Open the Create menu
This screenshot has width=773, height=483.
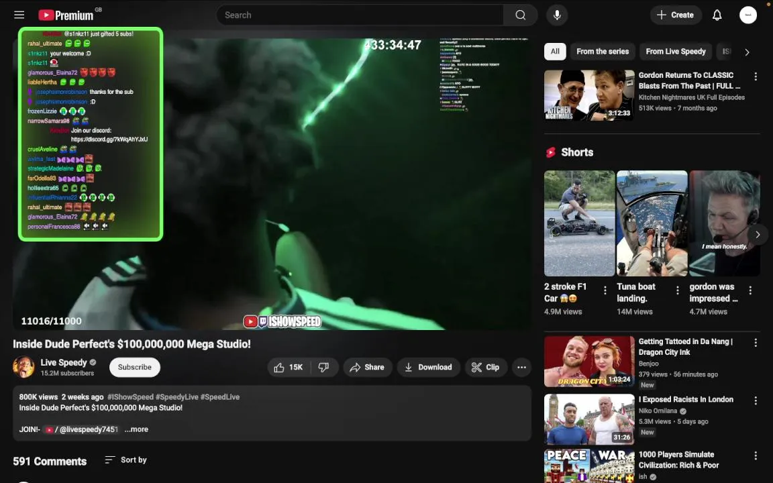pyautogui.click(x=676, y=15)
